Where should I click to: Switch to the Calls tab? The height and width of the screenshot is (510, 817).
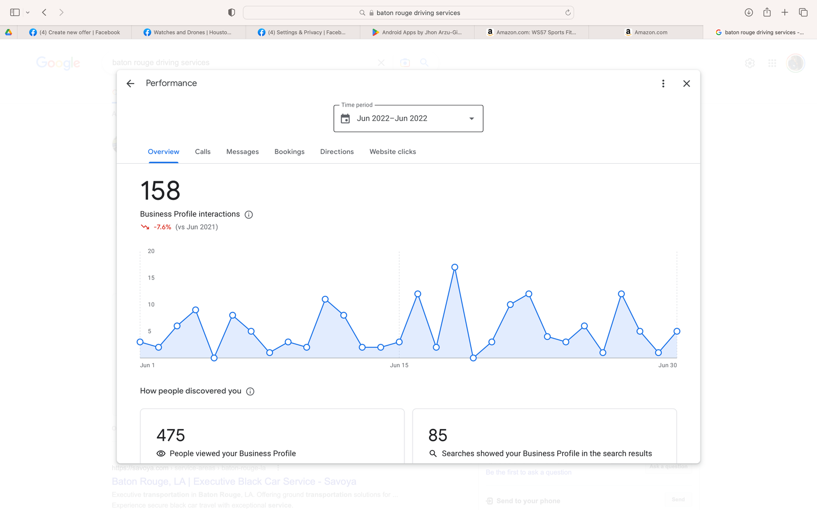pos(203,152)
